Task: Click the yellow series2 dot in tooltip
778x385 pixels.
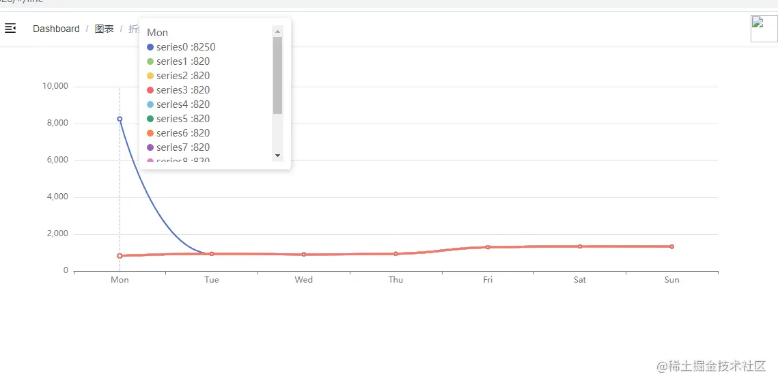Action: coord(150,76)
